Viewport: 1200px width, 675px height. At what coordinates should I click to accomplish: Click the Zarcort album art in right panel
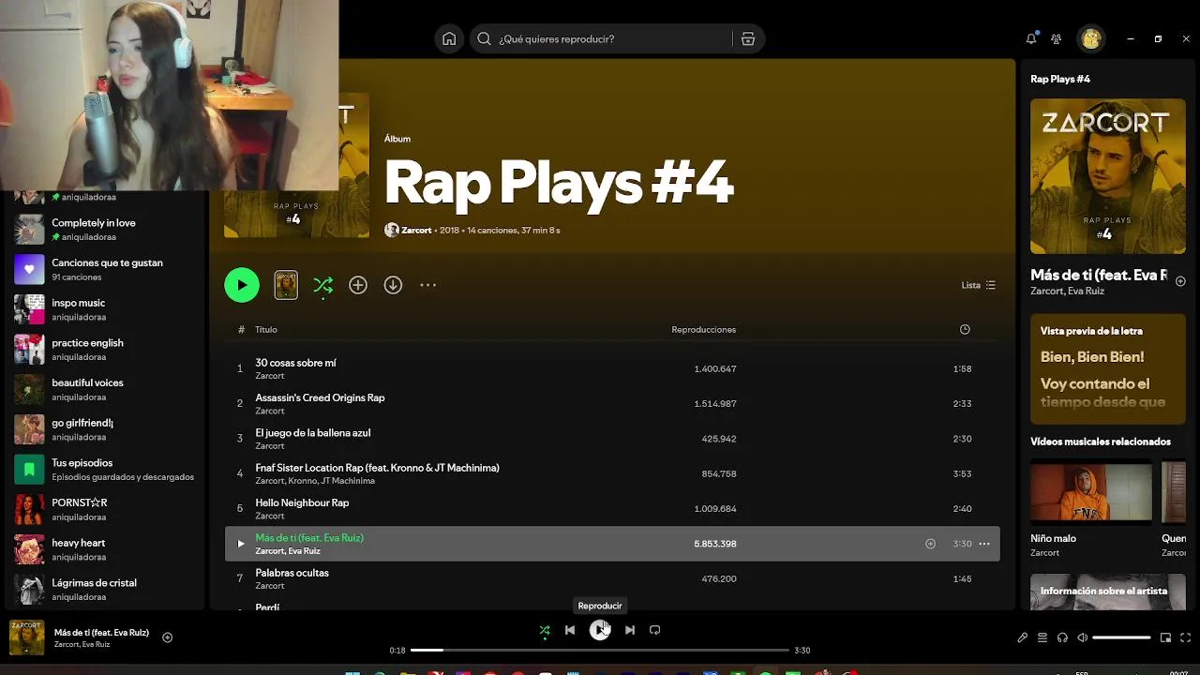[x=1108, y=176]
